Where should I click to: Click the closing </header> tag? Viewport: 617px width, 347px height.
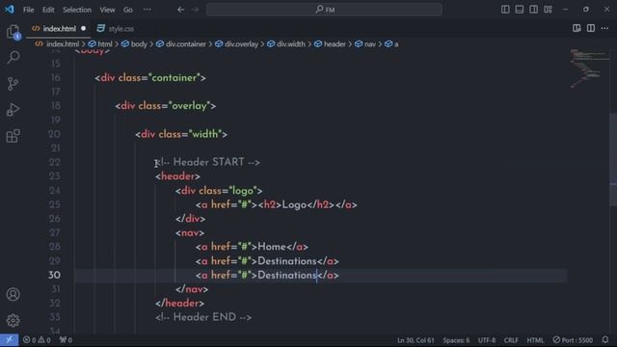tap(179, 304)
